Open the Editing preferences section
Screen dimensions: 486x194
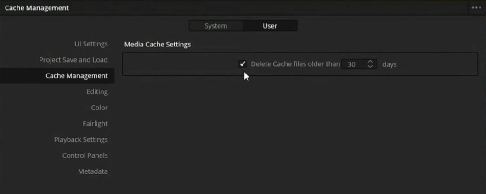coord(97,91)
